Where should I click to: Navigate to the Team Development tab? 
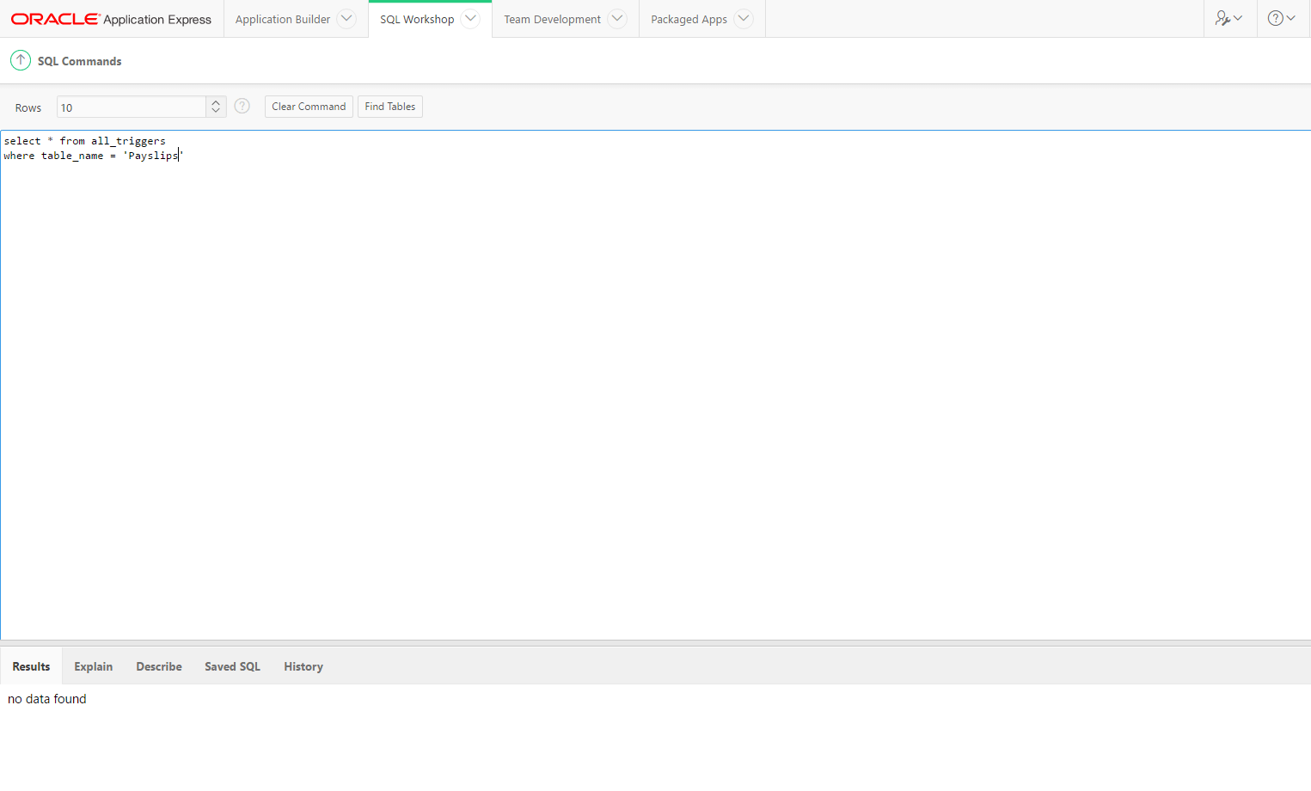point(551,18)
